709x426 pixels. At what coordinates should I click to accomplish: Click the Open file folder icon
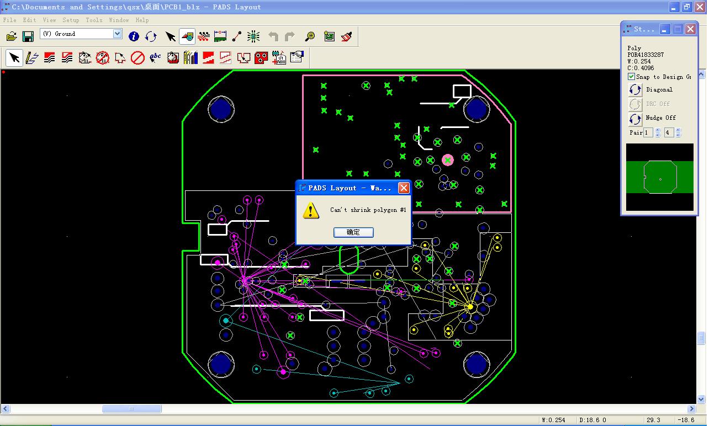(x=12, y=36)
